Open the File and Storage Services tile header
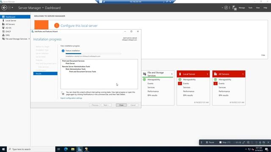This screenshot has width=271, height=152. coord(158,74)
